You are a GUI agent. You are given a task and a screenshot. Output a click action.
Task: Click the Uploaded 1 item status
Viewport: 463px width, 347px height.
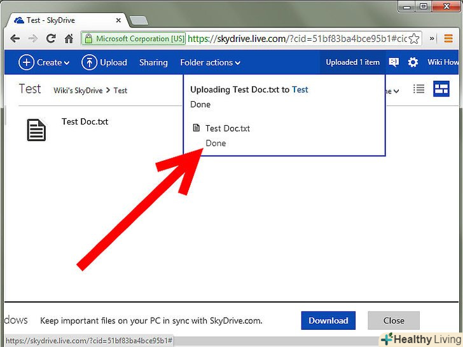pos(352,62)
